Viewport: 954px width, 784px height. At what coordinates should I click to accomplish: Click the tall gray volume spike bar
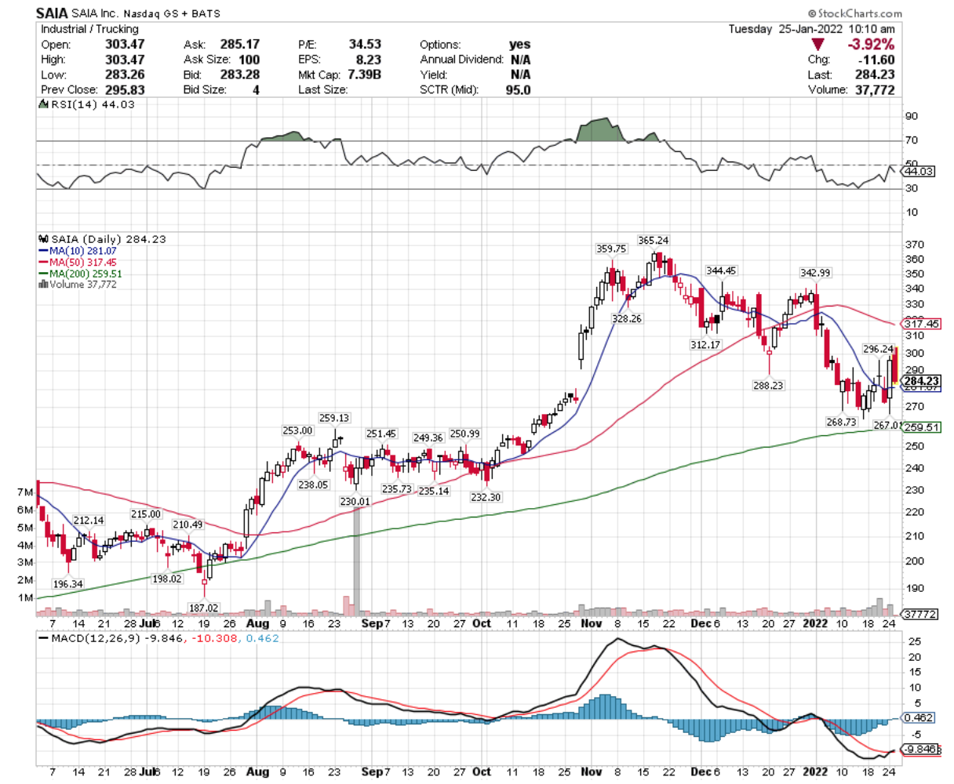(x=356, y=561)
